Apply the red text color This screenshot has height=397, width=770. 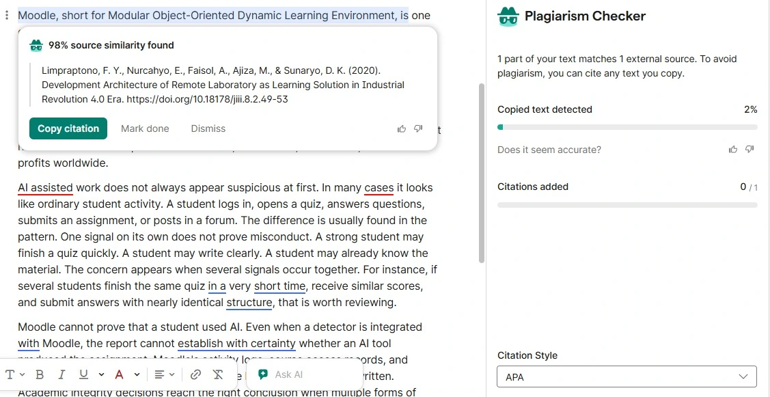(119, 375)
